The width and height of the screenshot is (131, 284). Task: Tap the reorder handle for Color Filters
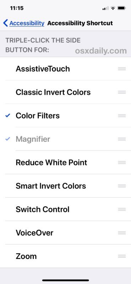pos(122,116)
